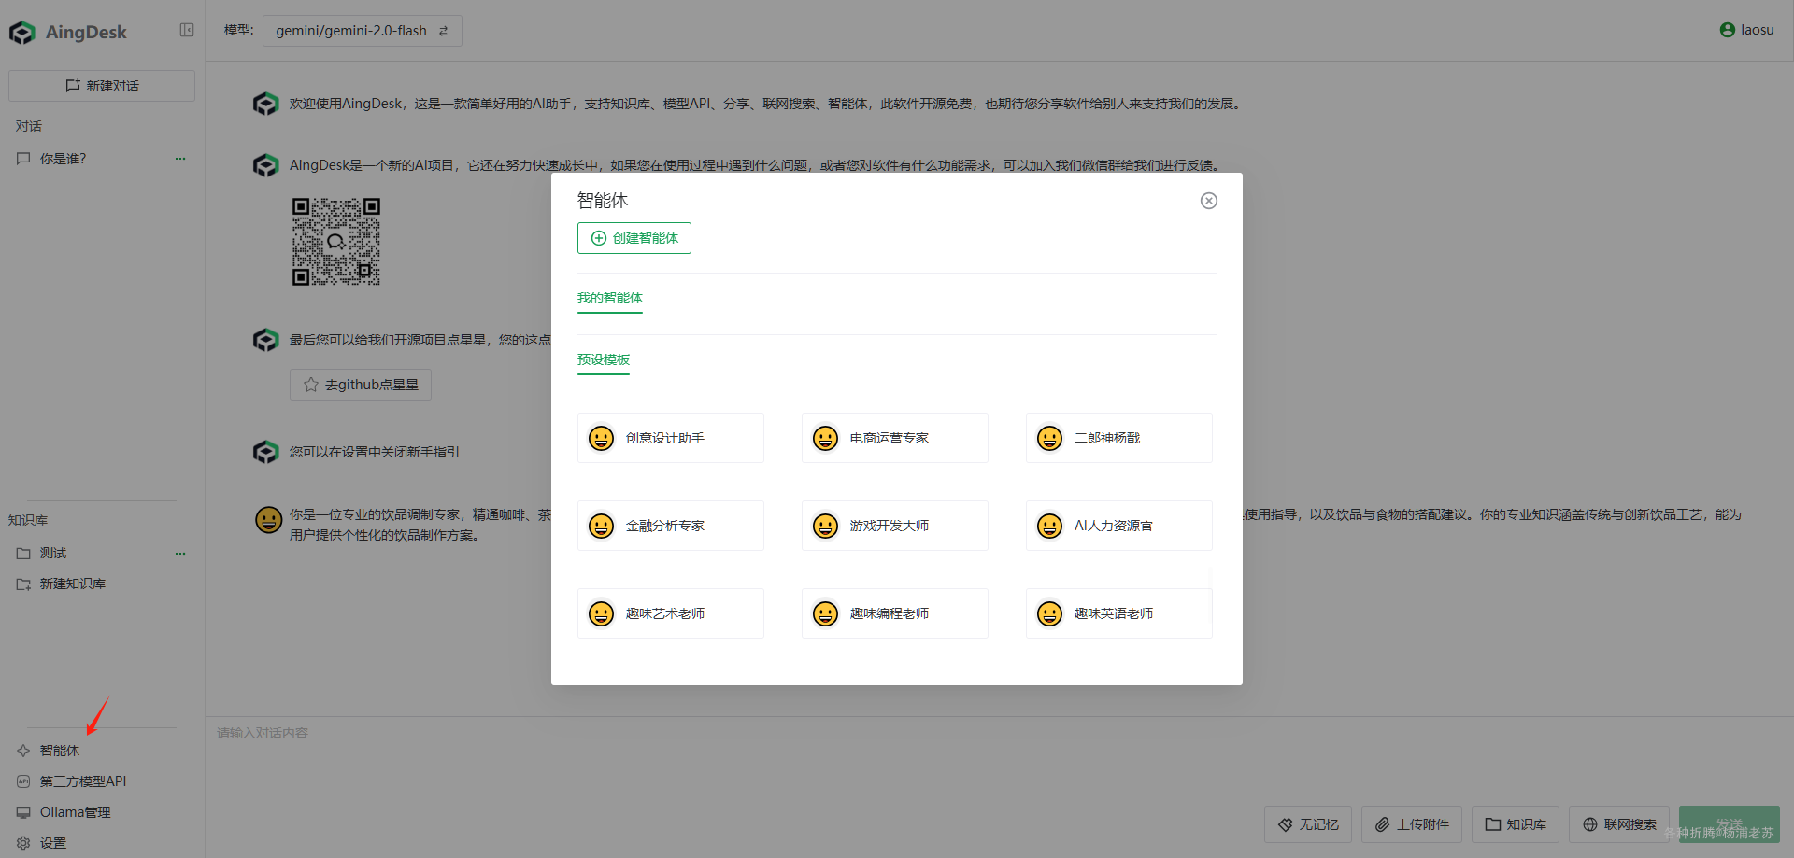Open options menu for 测试 knowledge base
Viewport: 1794px width, 858px height.
(x=180, y=554)
